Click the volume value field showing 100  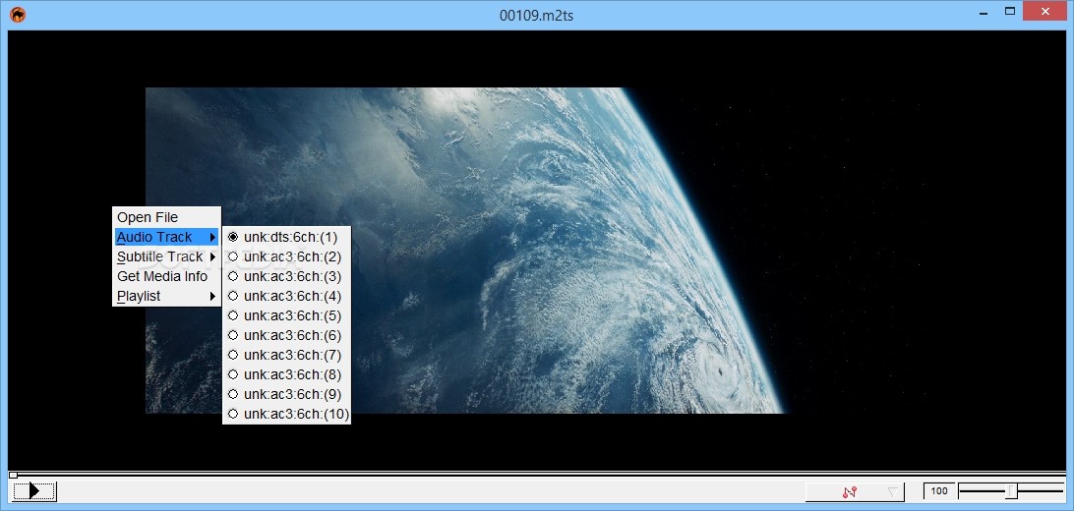click(938, 490)
